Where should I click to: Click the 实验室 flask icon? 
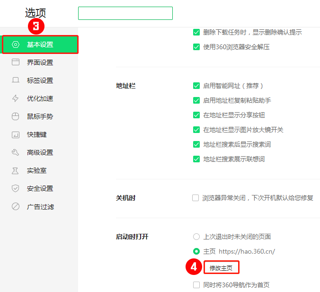(x=16, y=170)
